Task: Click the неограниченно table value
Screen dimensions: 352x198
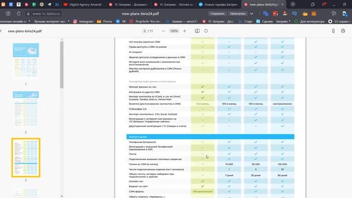Action: (282, 104)
